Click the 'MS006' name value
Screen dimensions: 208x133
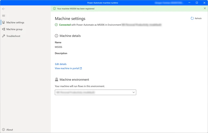[58, 47]
